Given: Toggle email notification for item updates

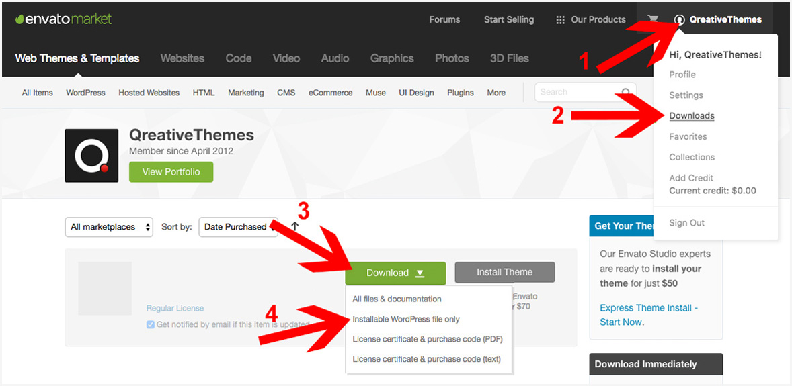Looking at the screenshot, I should [x=150, y=324].
